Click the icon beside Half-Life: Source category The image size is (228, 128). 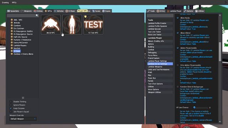point(12,37)
